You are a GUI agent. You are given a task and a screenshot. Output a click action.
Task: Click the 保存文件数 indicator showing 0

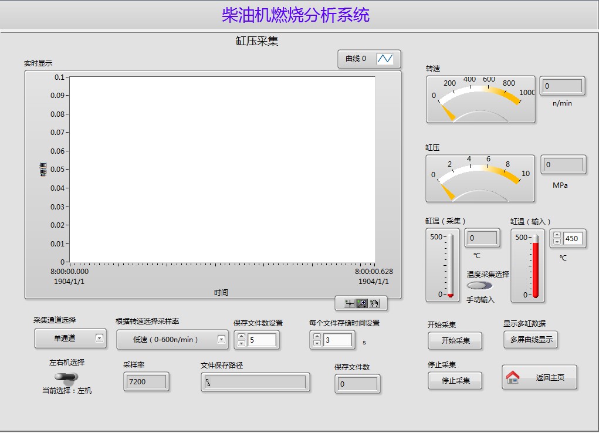(x=357, y=384)
